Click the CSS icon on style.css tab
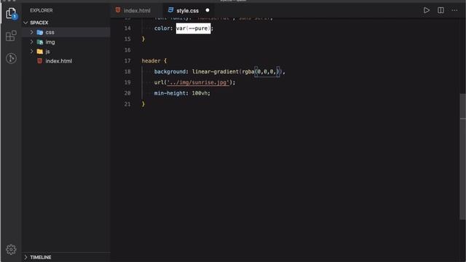The image size is (466, 262). (x=170, y=10)
